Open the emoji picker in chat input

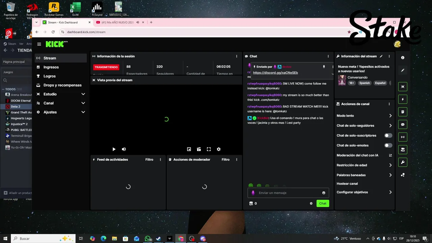click(x=324, y=193)
